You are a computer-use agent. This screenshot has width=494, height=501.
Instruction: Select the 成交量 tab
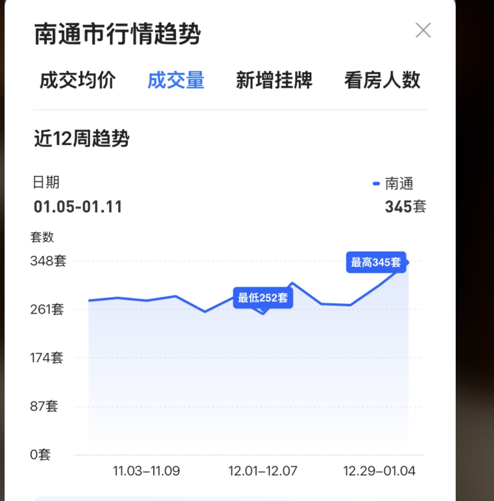(x=176, y=80)
